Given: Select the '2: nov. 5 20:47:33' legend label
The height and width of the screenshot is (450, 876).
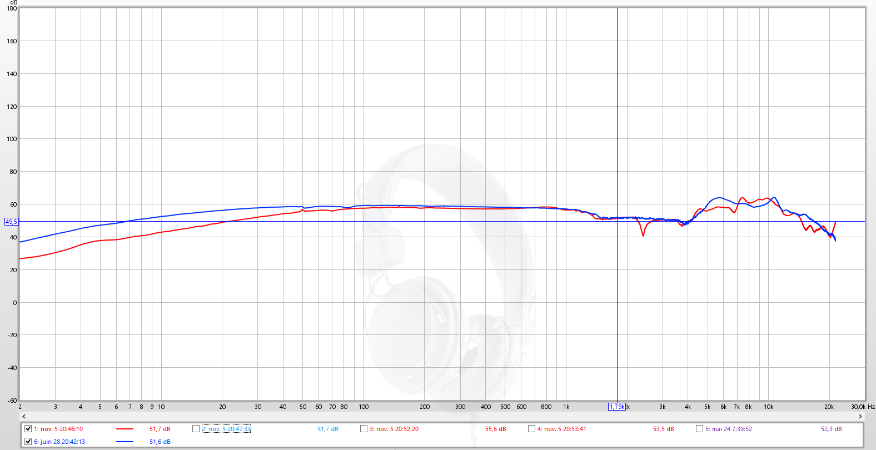Looking at the screenshot, I should click(x=226, y=429).
